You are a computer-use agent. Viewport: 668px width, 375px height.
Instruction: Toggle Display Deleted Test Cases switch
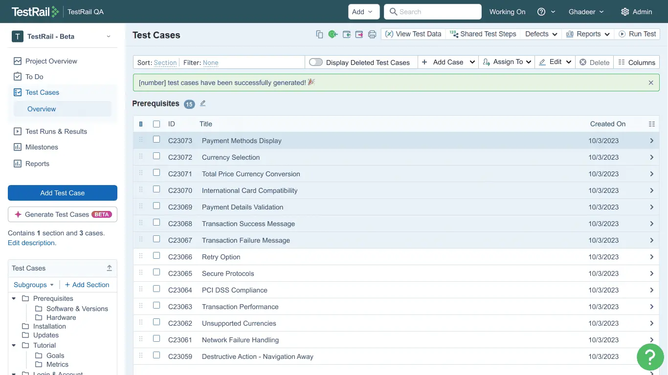coord(316,62)
